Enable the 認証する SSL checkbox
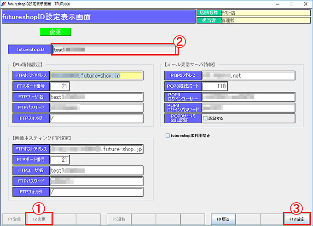The image size is (313, 226). click(205, 119)
